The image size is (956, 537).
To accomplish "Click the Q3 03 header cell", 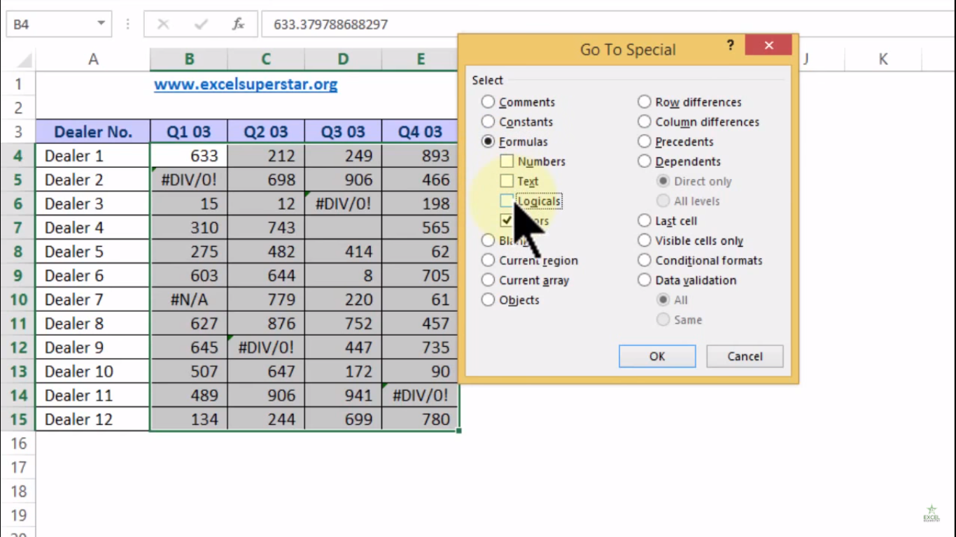I will [x=343, y=131].
